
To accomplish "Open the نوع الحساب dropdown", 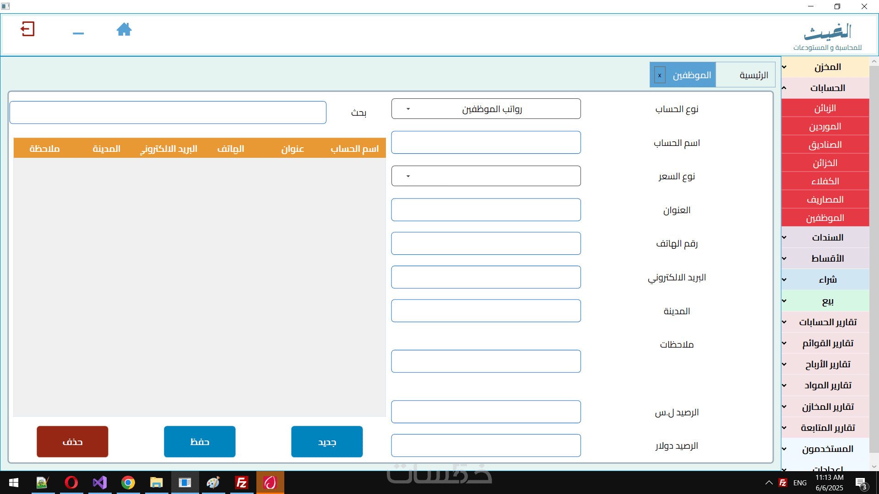I will point(486,109).
